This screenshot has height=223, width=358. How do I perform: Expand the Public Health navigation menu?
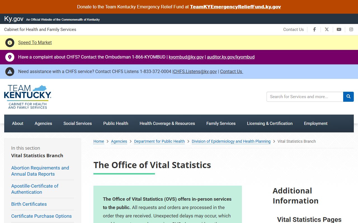point(116,123)
